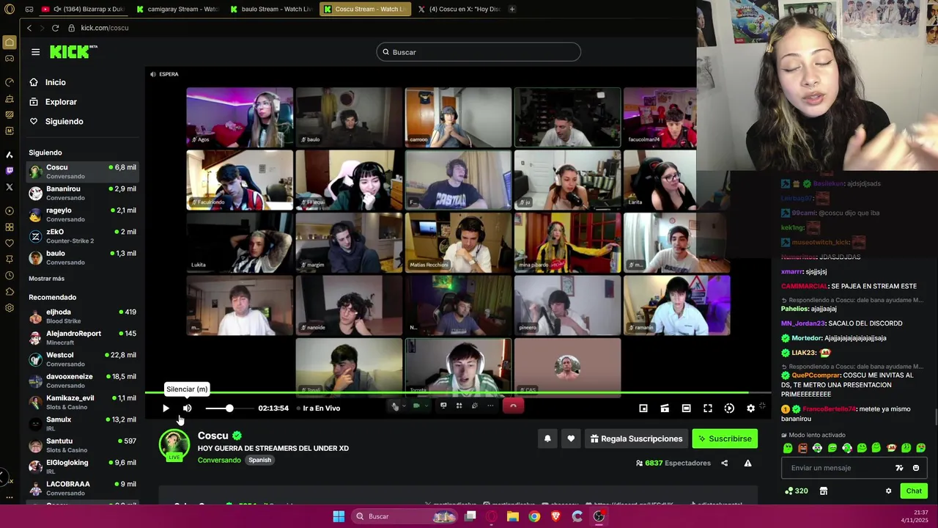The width and height of the screenshot is (938, 528).
Task: Open the 7TV emote menu in chat
Action: pos(899,468)
